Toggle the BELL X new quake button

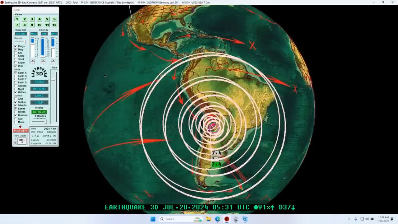[x=22, y=141]
